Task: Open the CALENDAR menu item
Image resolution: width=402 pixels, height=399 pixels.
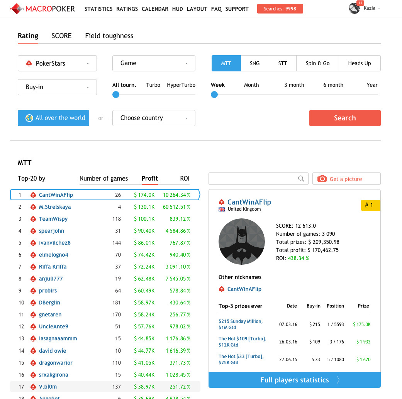Action: (x=155, y=9)
